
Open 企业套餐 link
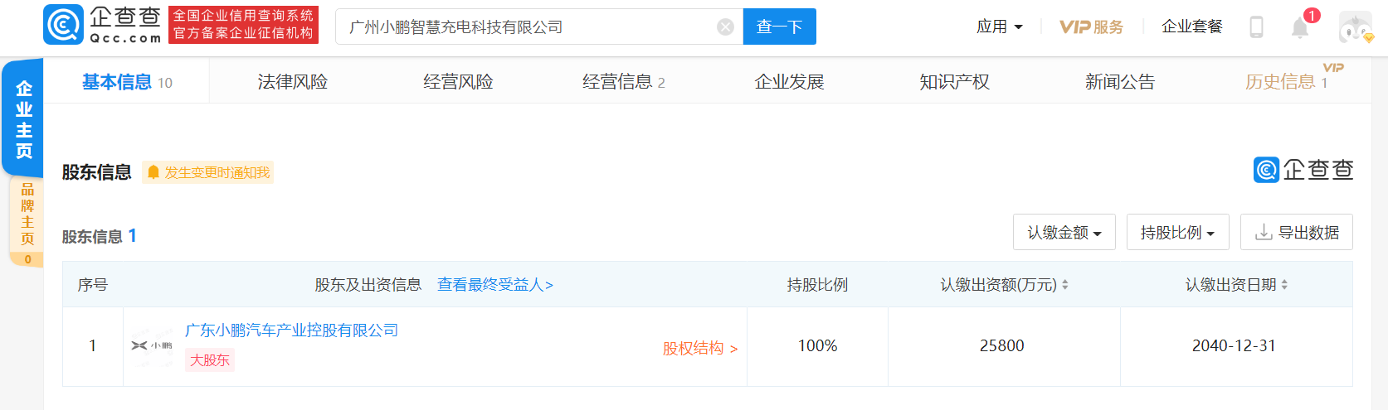point(1192,27)
